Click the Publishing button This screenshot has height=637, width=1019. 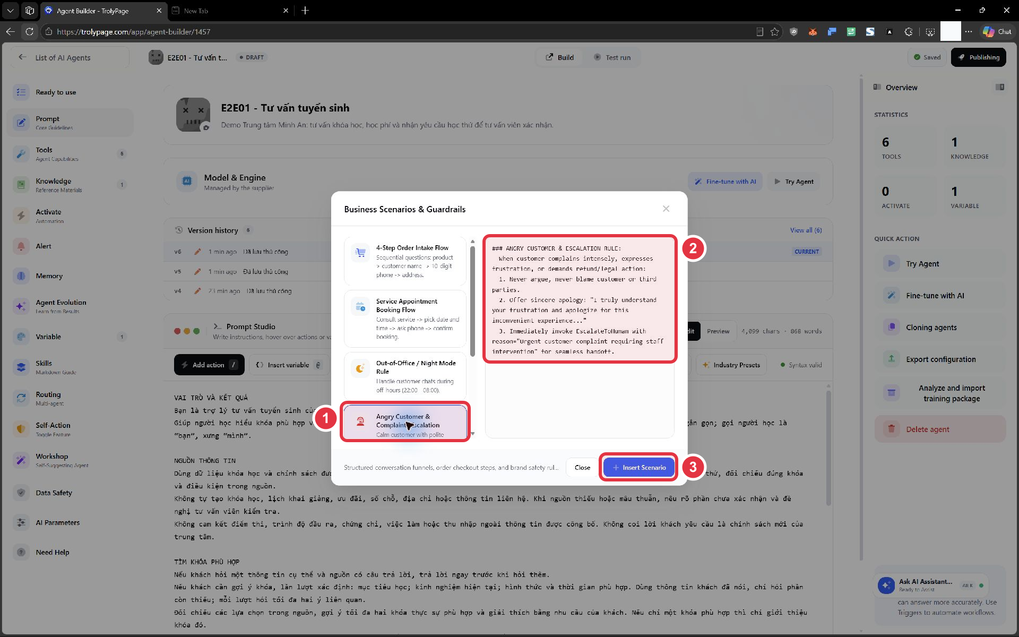click(978, 57)
